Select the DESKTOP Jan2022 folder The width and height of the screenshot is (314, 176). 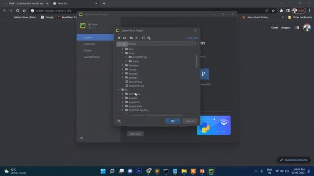click(x=138, y=110)
